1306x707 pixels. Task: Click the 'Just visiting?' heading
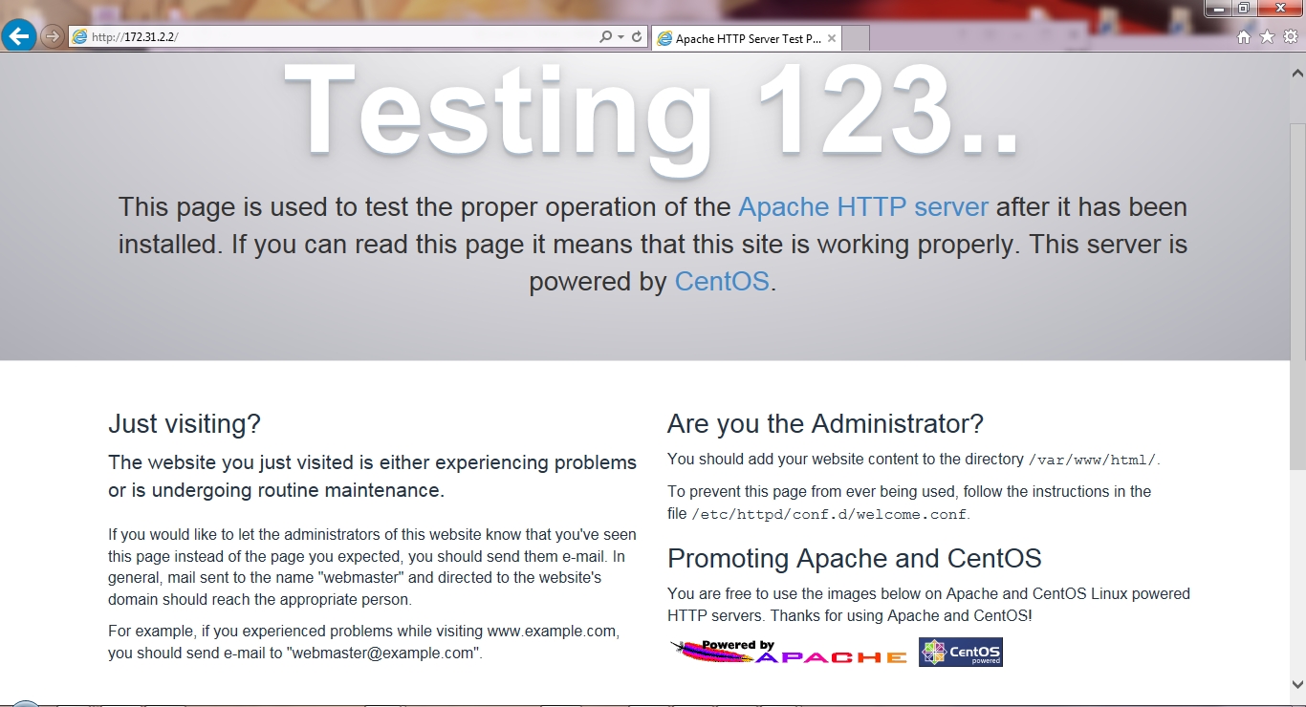click(x=185, y=424)
